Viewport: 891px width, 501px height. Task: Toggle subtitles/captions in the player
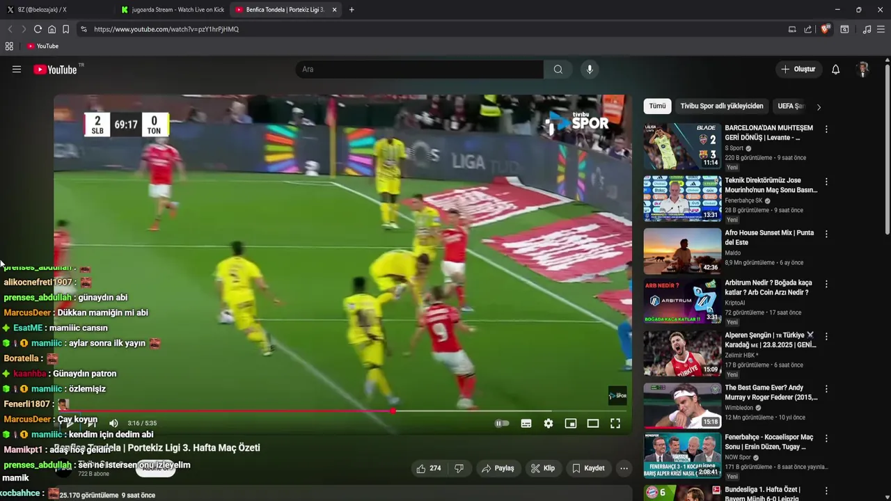526,423
